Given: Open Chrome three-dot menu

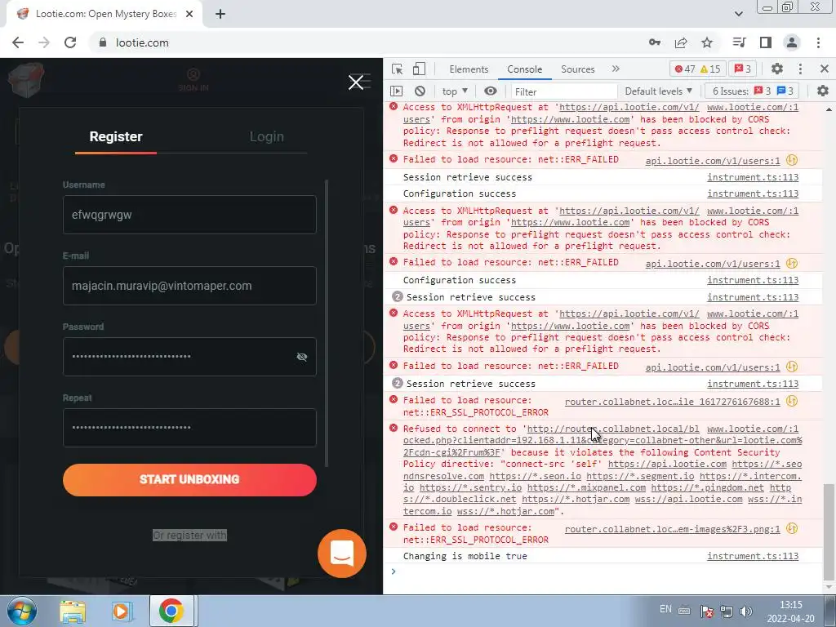Looking at the screenshot, I should 818,42.
